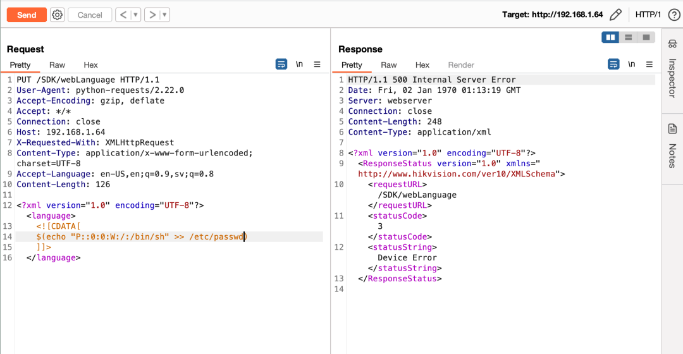Click the Server: webserver header

point(390,101)
